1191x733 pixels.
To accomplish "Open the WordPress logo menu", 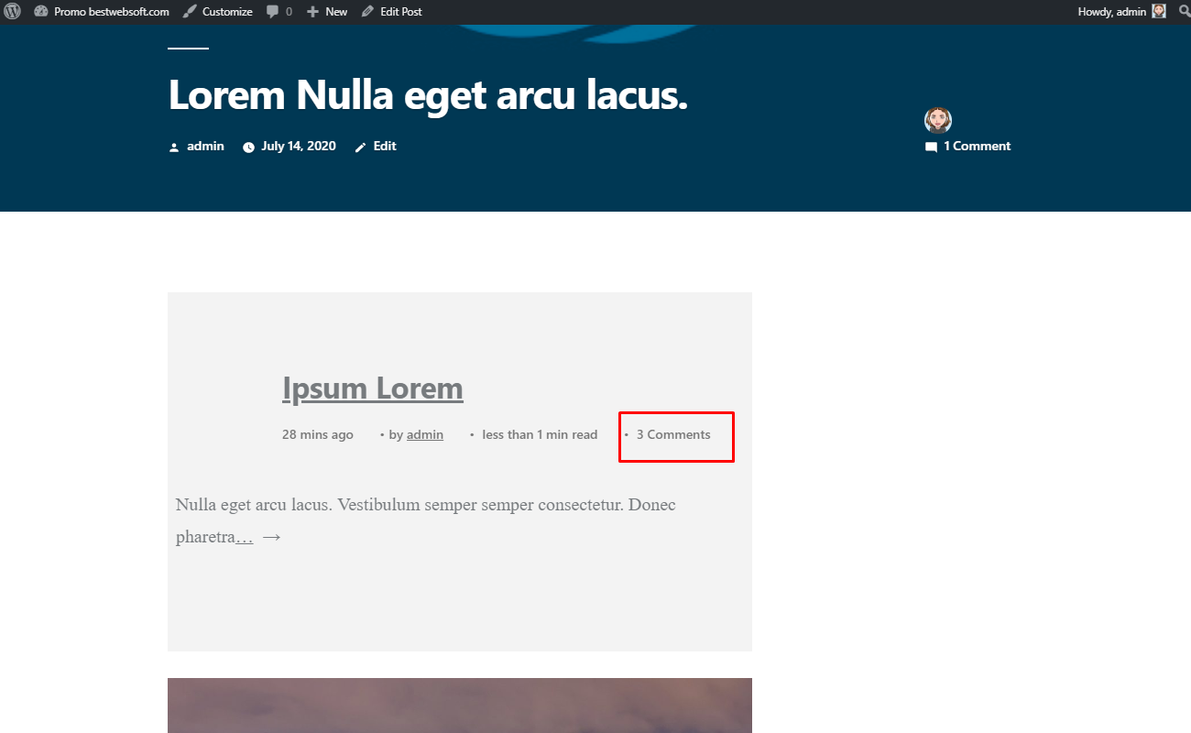I will [x=12, y=12].
